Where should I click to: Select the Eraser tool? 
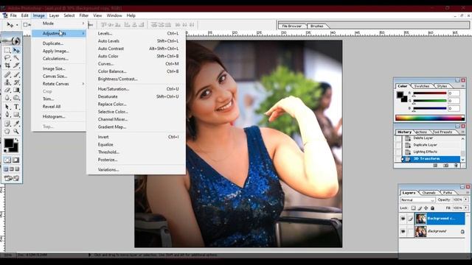coord(7,90)
